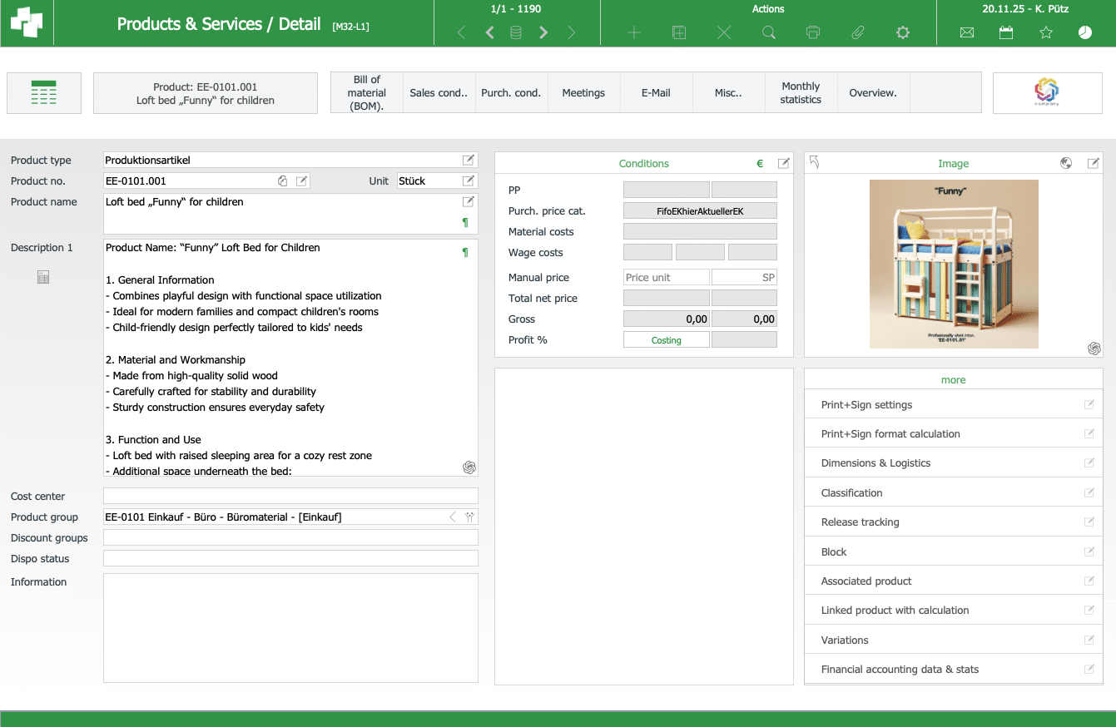Screen dimensions: 1116x727
Task: Open the Monthly statistics tab
Action: tap(801, 92)
